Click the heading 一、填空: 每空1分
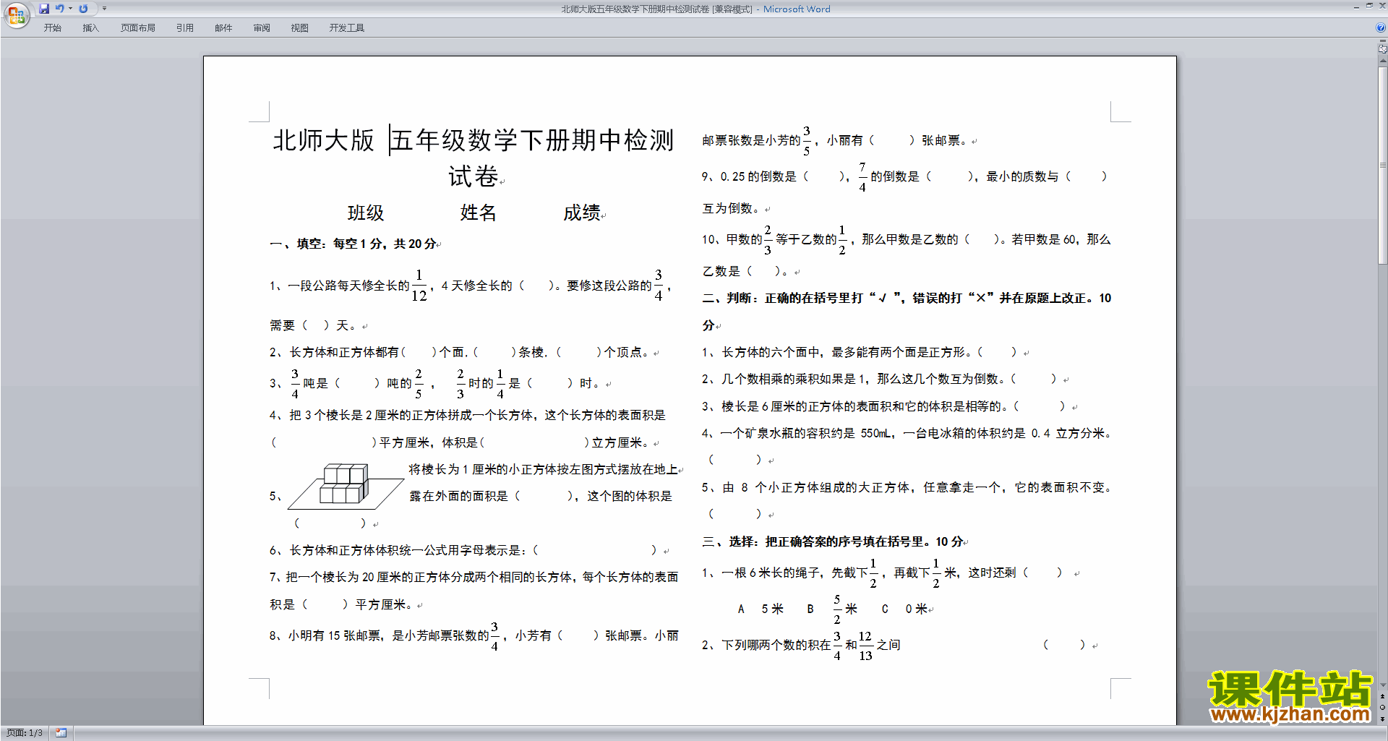The height and width of the screenshot is (741, 1388). (x=353, y=244)
